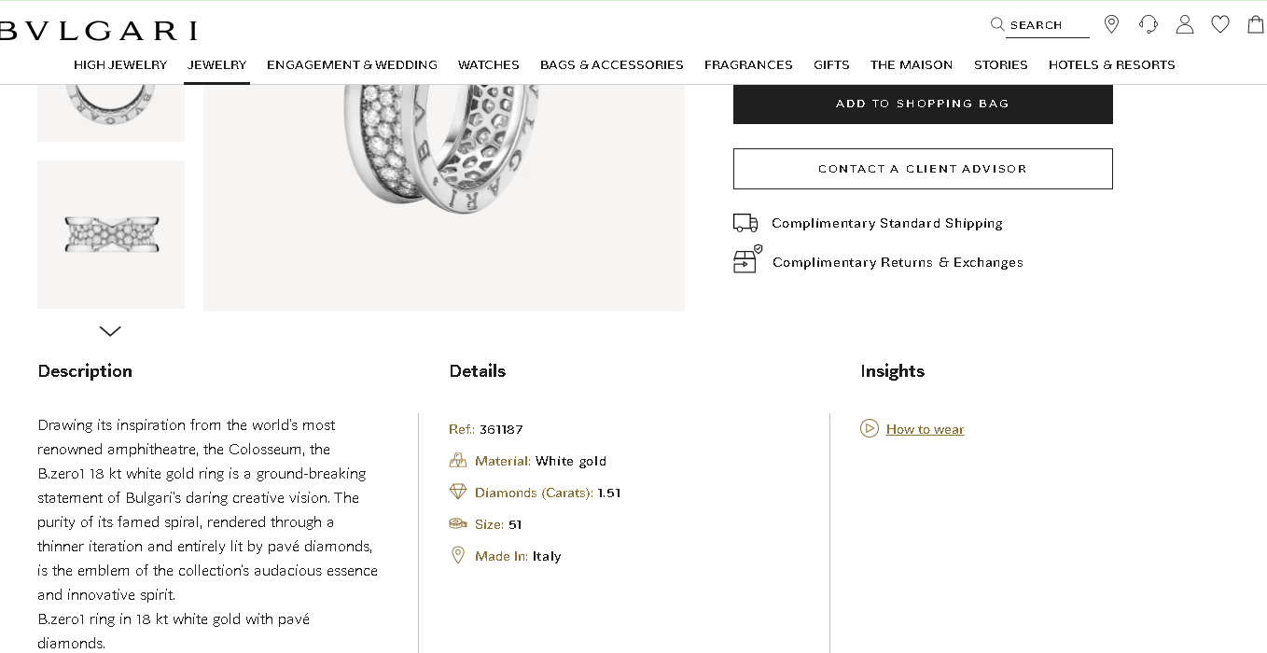This screenshot has width=1267, height=653.
Task: Select the ring front-view thumbnail
Action: [x=111, y=234]
